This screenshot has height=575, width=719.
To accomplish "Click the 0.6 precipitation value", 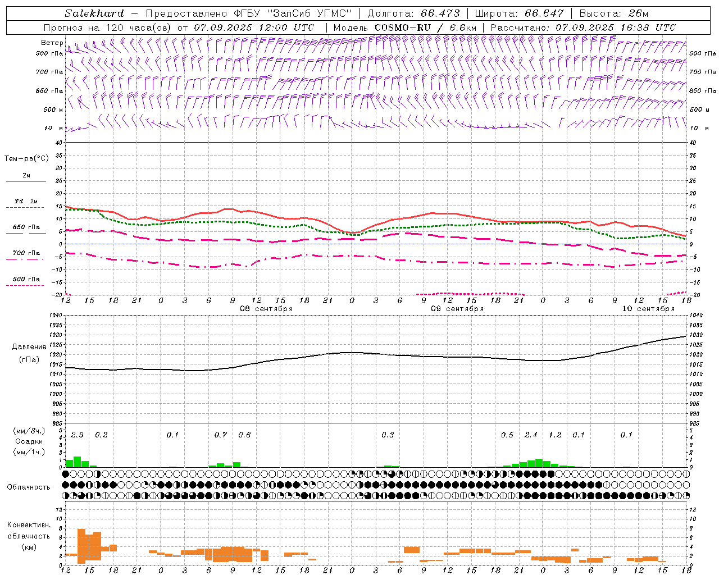I will tap(244, 435).
